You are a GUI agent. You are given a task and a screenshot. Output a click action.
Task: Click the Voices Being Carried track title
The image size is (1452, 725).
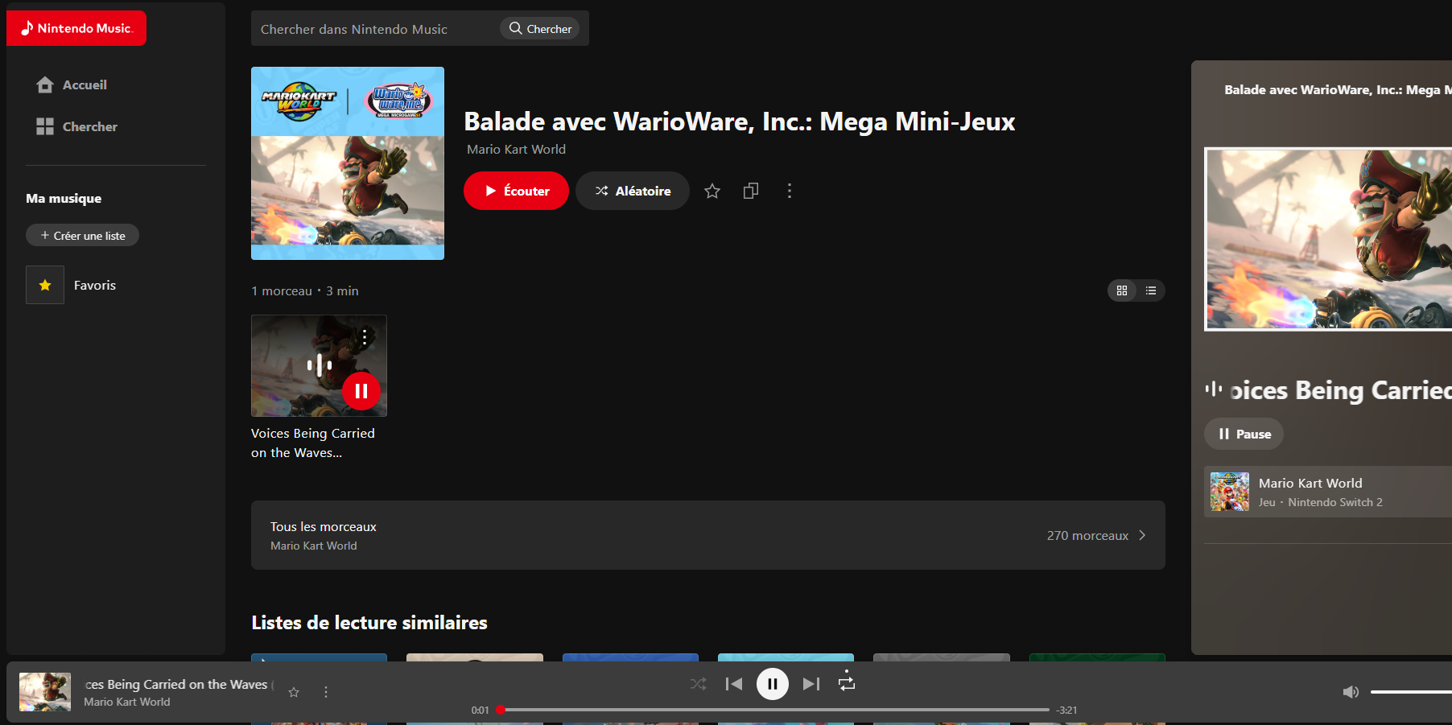click(x=313, y=443)
